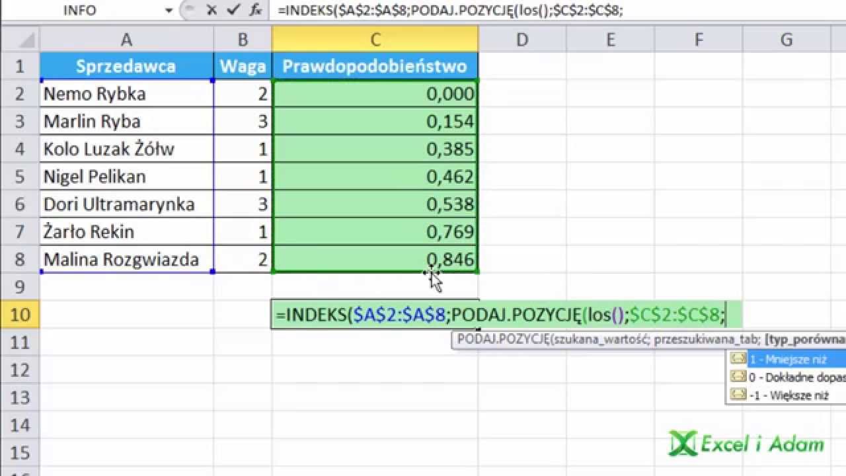
Task: Click the Name Box showing INFO
Action: tap(81, 10)
